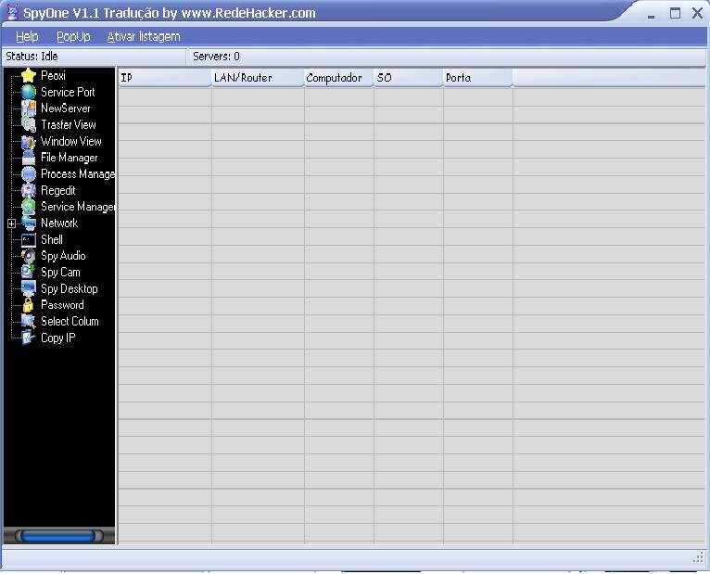Click the LAN/Router column header
This screenshot has height=574, width=710.
click(257, 78)
